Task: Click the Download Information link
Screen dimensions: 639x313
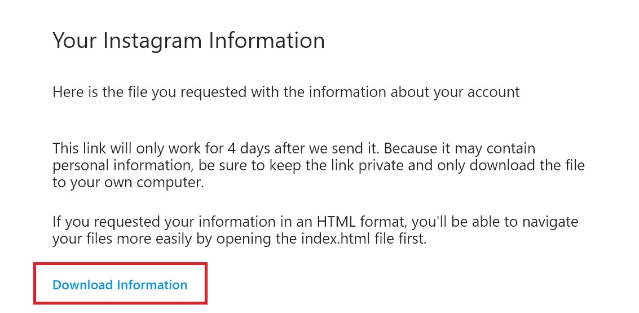Action: point(120,285)
